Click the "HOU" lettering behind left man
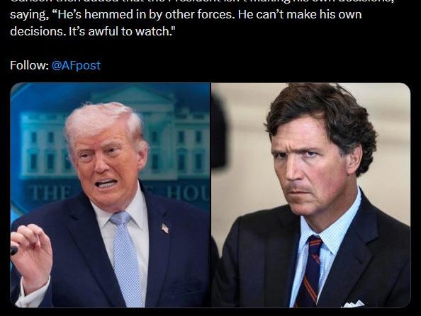Screen dimensions: 421x316 [188, 193]
